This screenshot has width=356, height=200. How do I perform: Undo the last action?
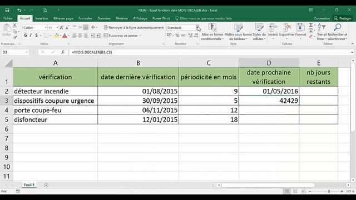[19, 10]
